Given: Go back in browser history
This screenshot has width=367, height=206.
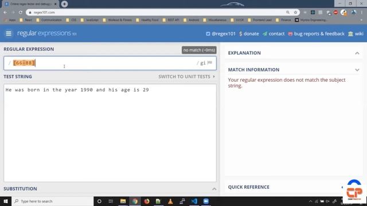Looking at the screenshot, I should pyautogui.click(x=5, y=13).
